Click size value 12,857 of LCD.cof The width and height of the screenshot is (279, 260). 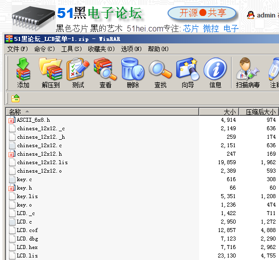[227, 230]
